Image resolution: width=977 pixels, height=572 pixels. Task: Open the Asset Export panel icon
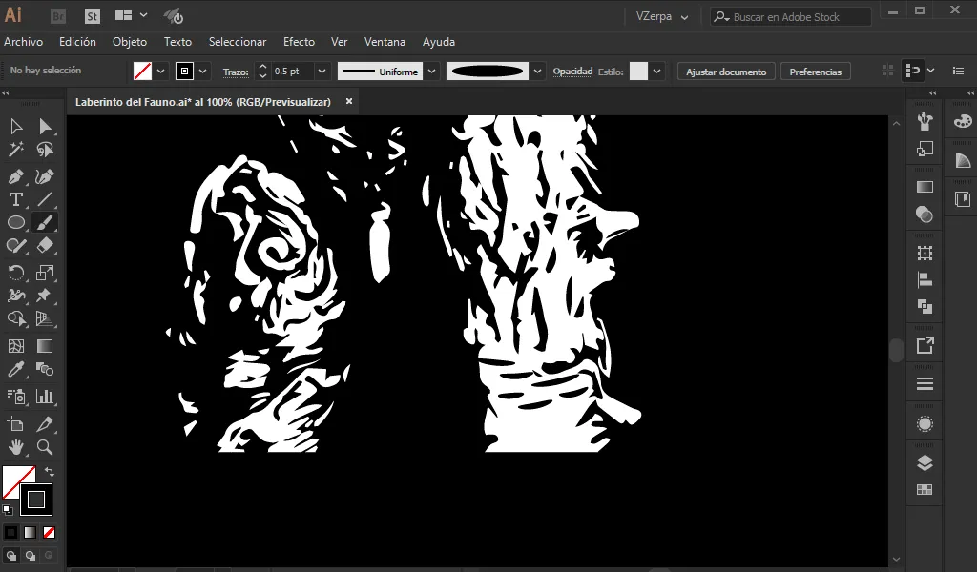pos(925,345)
